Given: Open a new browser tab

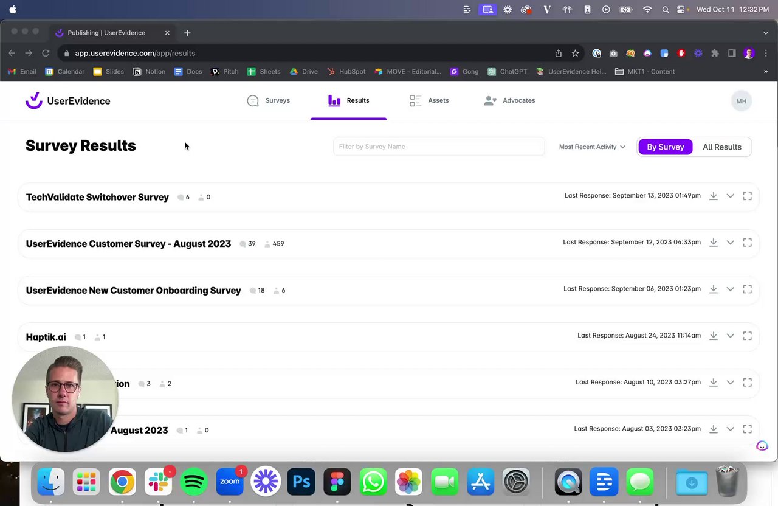Looking at the screenshot, I should tap(187, 33).
